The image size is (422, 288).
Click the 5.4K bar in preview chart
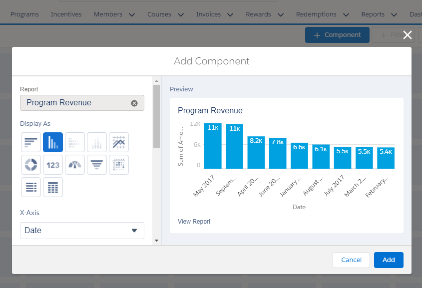pyautogui.click(x=386, y=158)
